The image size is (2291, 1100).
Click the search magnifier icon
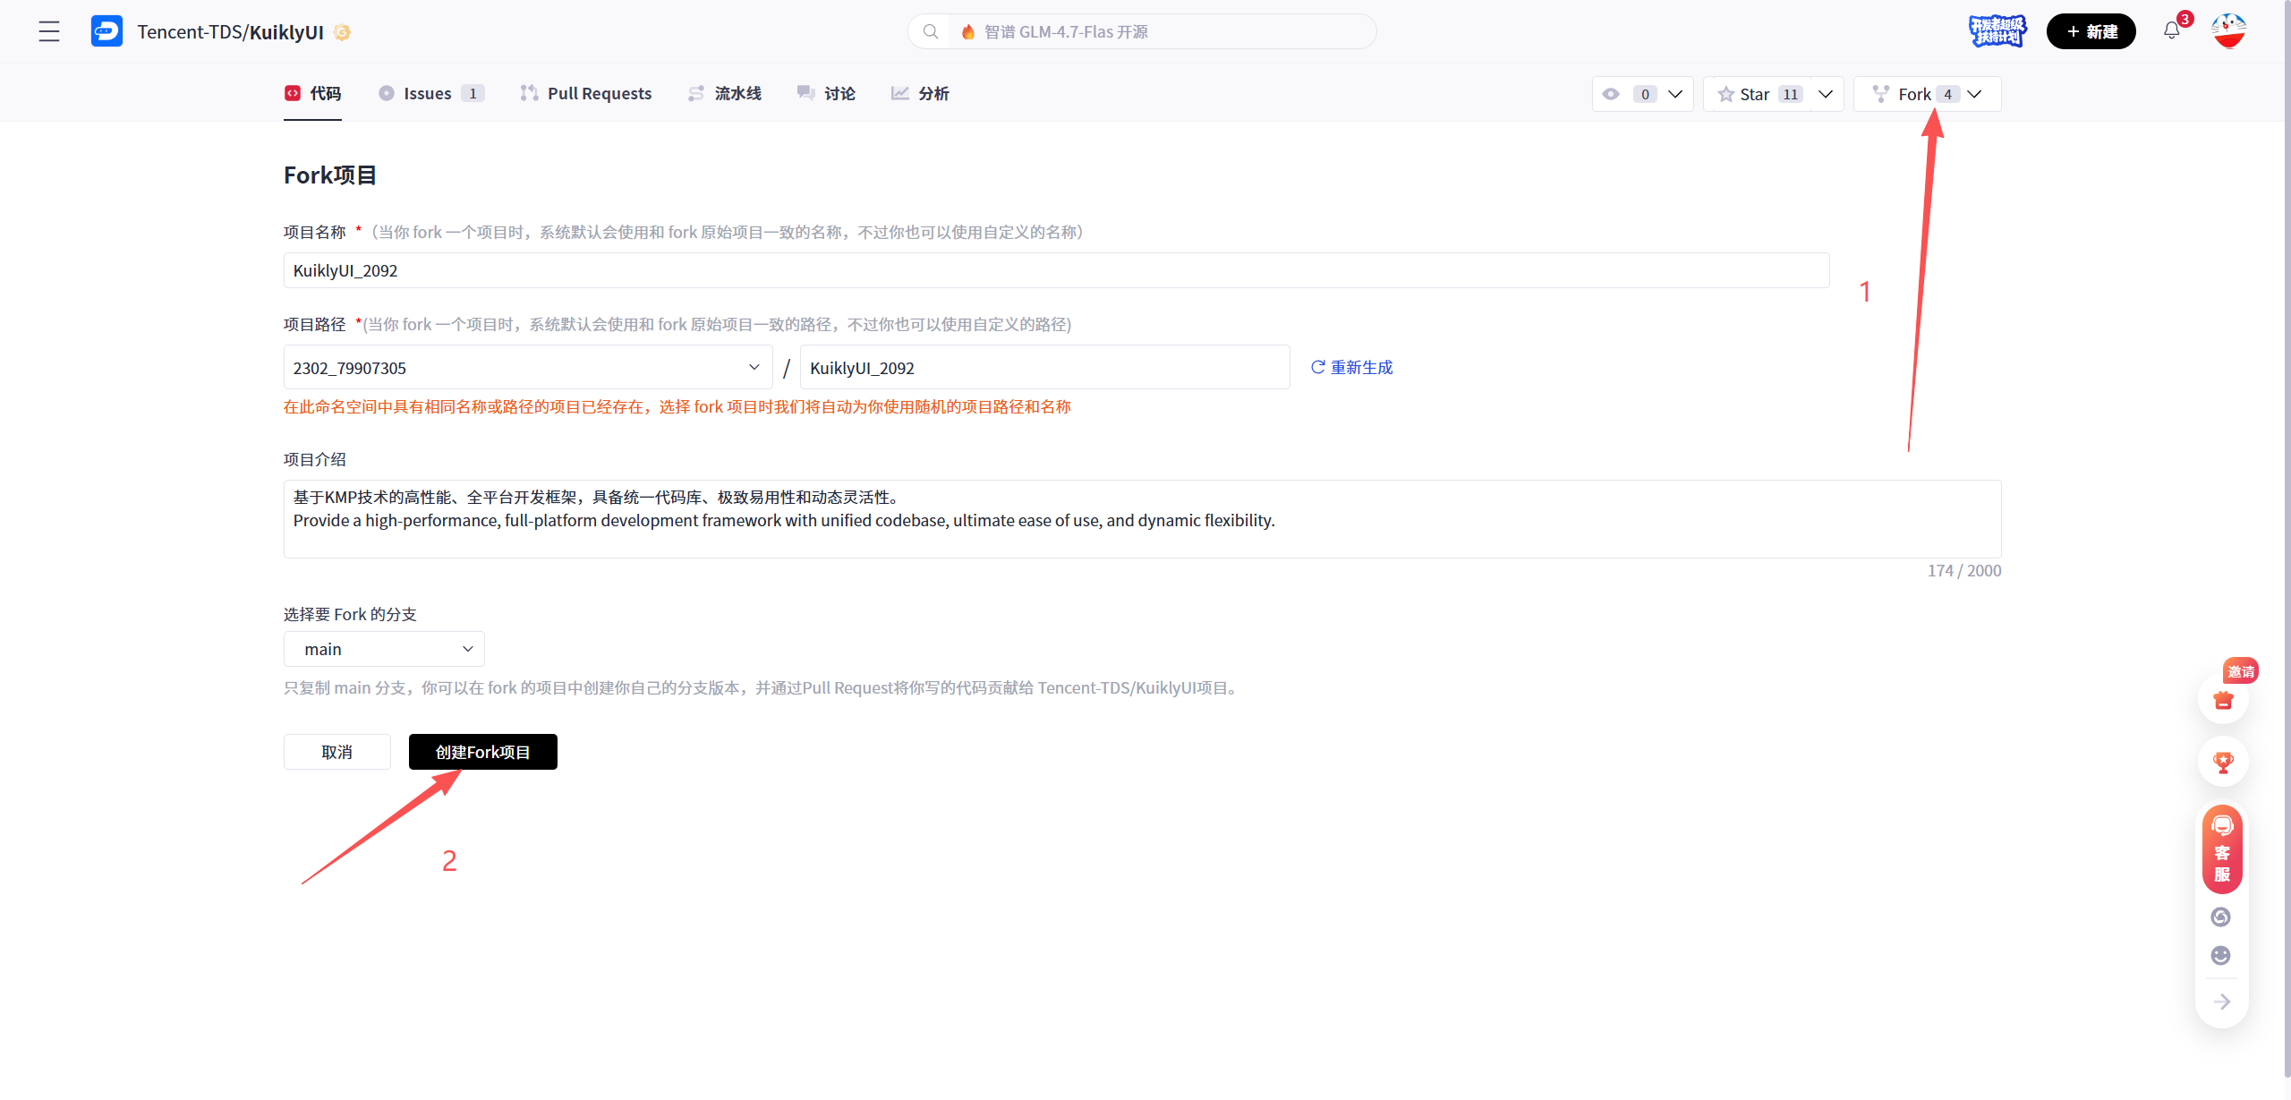click(931, 30)
